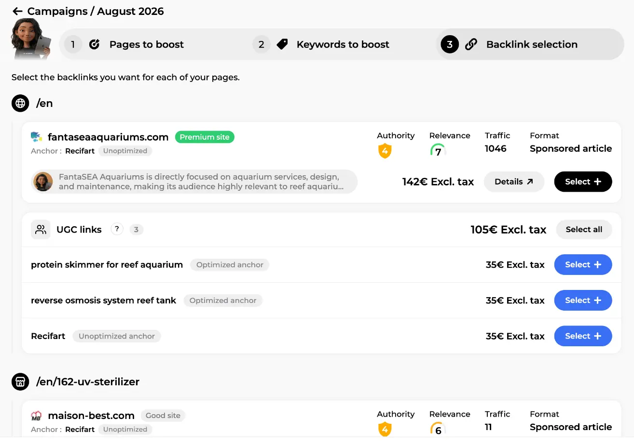Click the tag icon in Keywords to boost
Screen dimensions: 634x445
click(282, 44)
